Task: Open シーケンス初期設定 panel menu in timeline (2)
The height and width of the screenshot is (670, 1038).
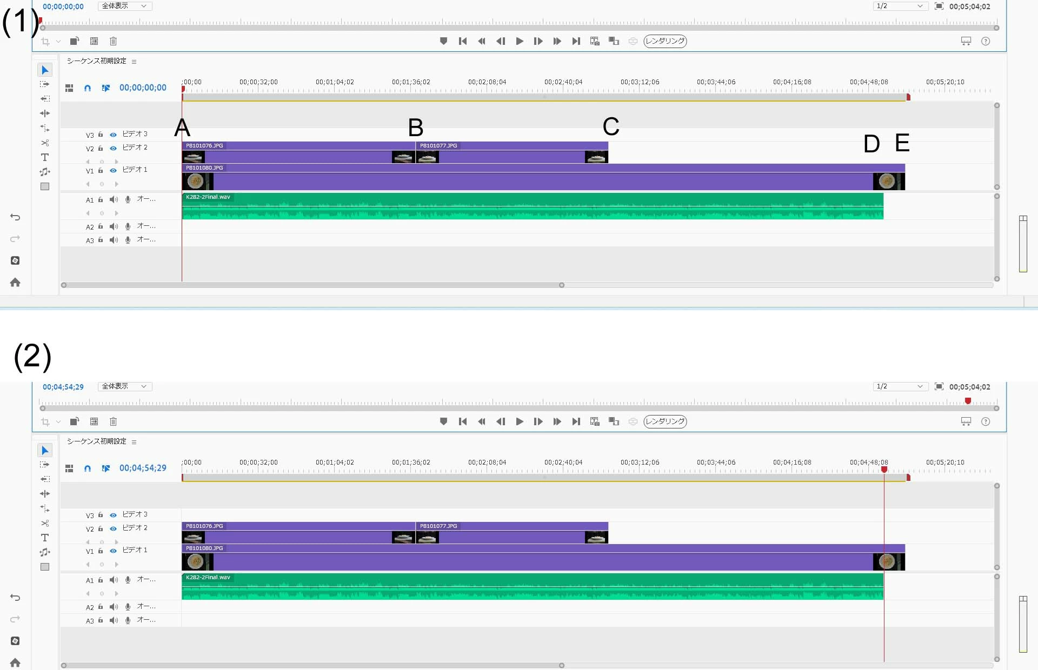Action: pyautogui.click(x=134, y=442)
